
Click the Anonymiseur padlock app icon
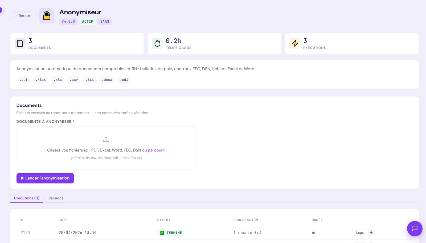[47, 16]
